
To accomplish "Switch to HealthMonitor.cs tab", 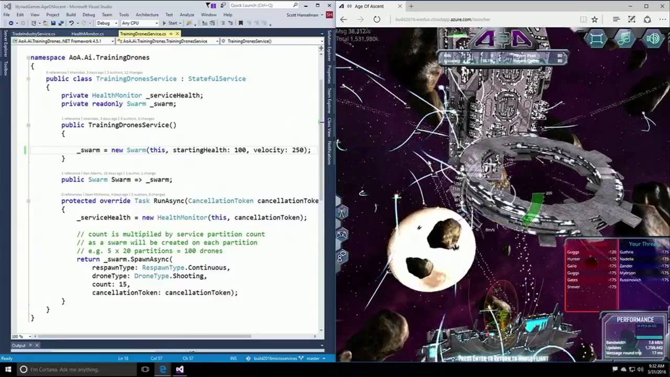I will (x=87, y=34).
